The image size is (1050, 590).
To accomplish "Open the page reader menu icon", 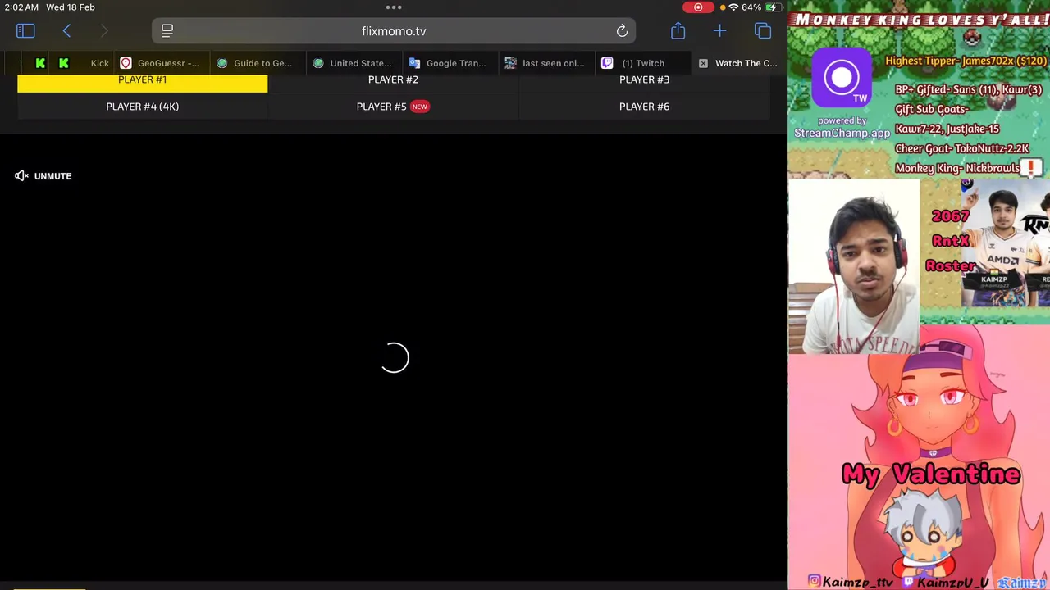I will click(167, 31).
